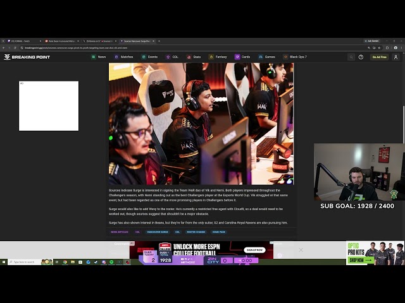Click the Breaking Point logo
The height and width of the screenshot is (303, 405).
tap(27, 57)
